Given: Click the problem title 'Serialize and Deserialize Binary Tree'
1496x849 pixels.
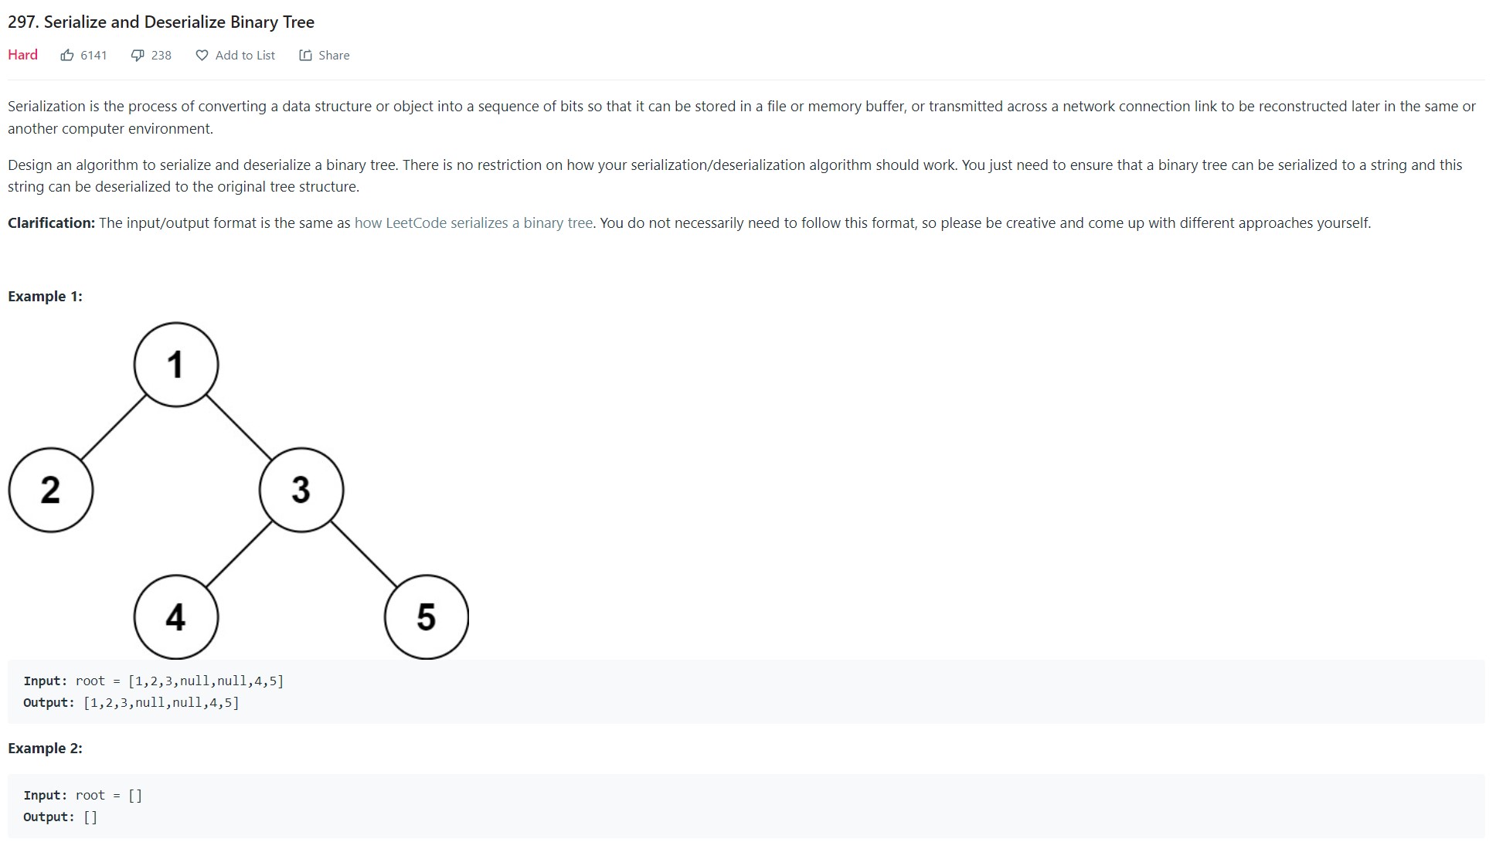Looking at the screenshot, I should [x=178, y=22].
